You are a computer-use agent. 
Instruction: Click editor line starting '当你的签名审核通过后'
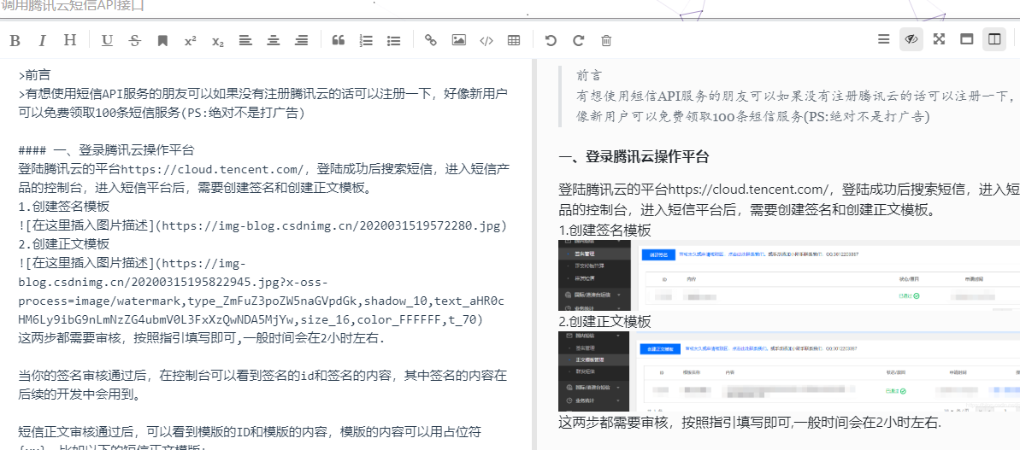262,385
